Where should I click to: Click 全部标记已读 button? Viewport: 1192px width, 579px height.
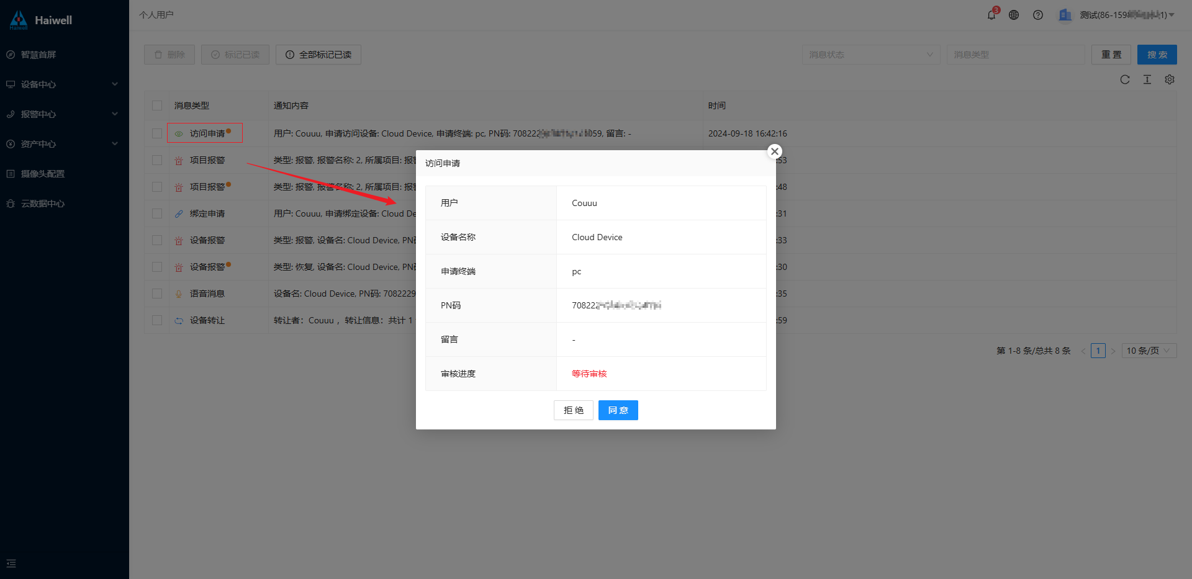[318, 55]
